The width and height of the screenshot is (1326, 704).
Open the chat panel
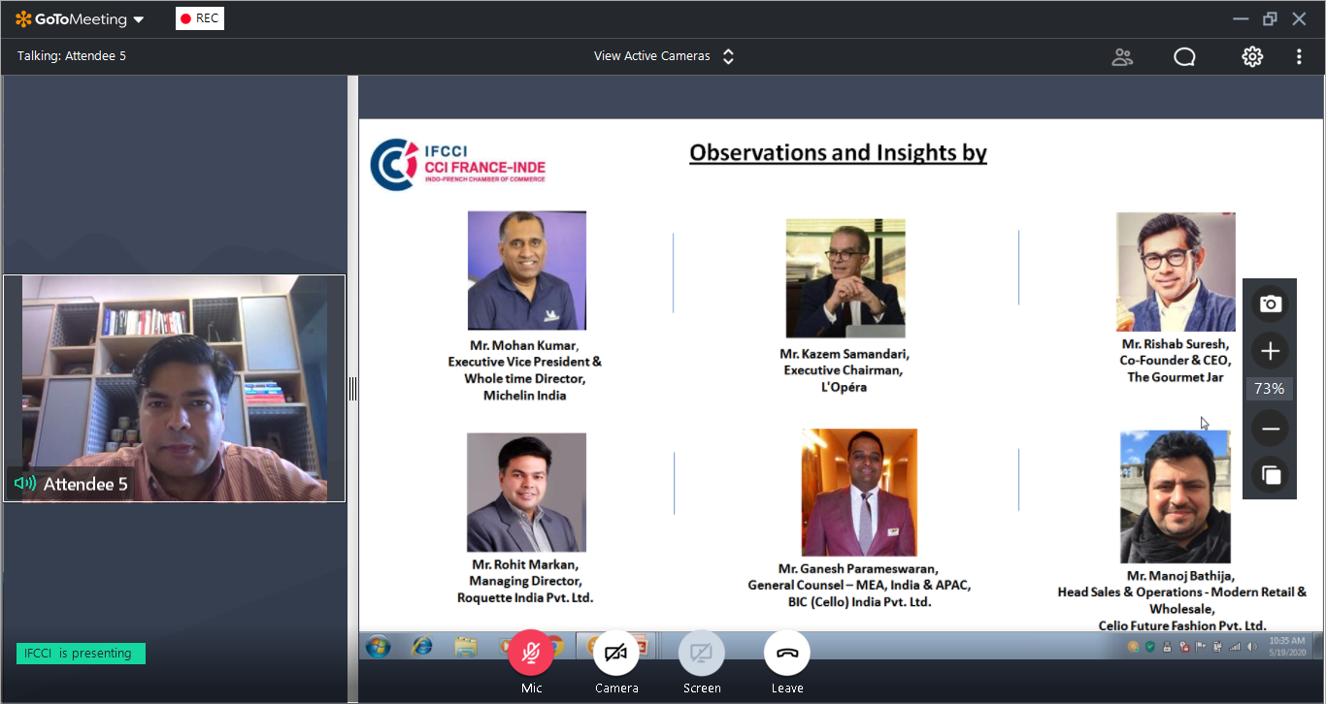pos(1184,57)
